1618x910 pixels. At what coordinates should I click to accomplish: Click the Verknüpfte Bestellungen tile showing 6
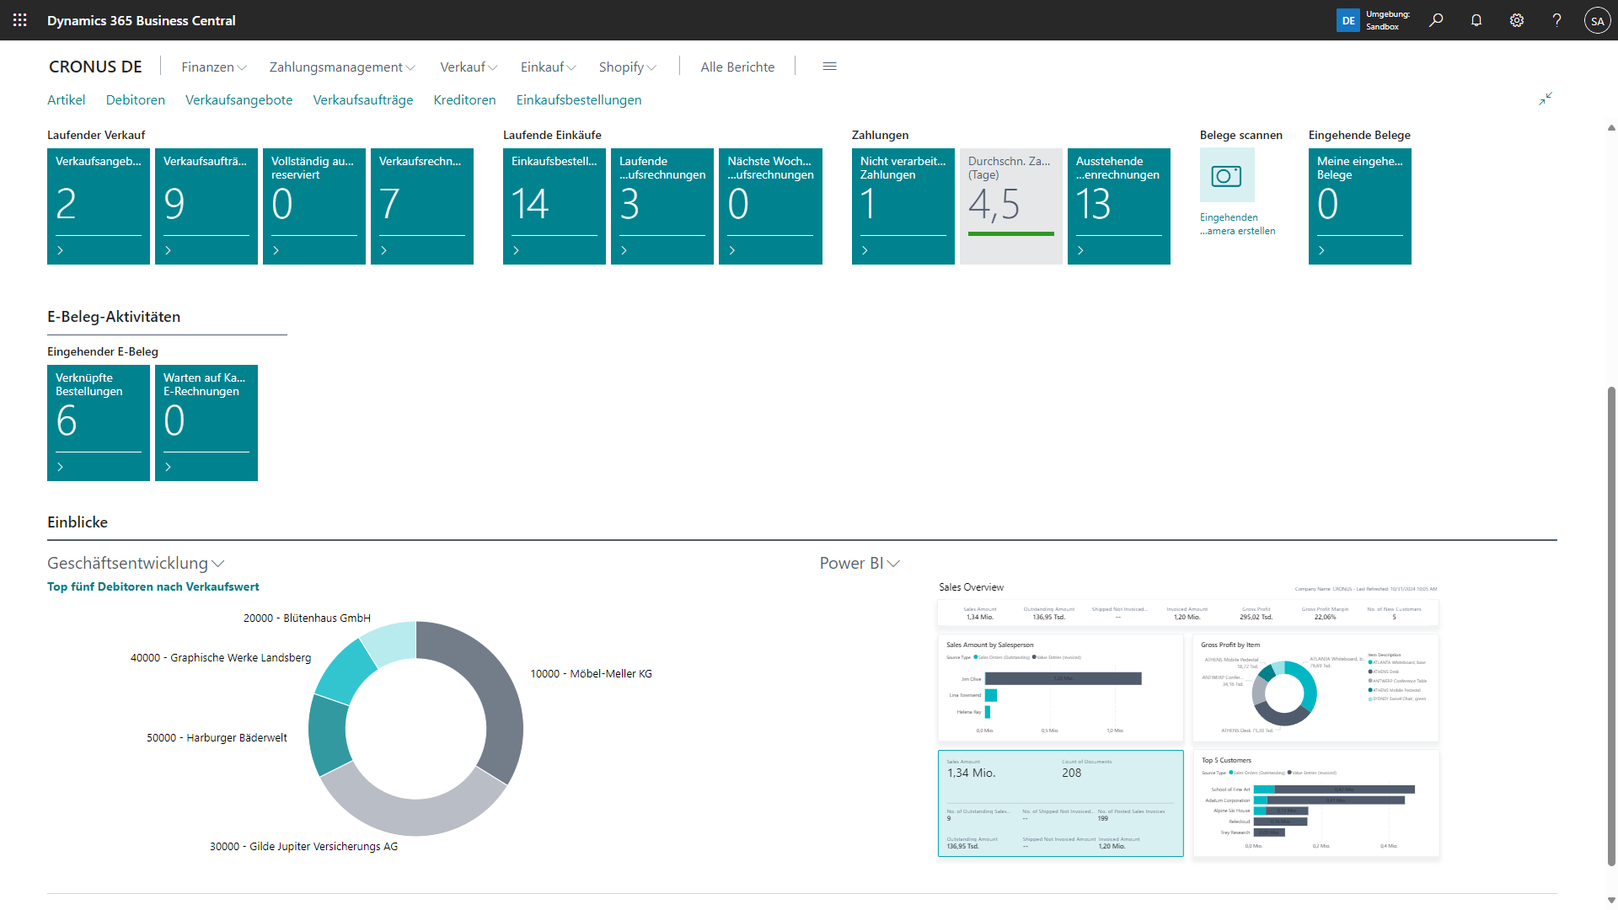(x=98, y=421)
